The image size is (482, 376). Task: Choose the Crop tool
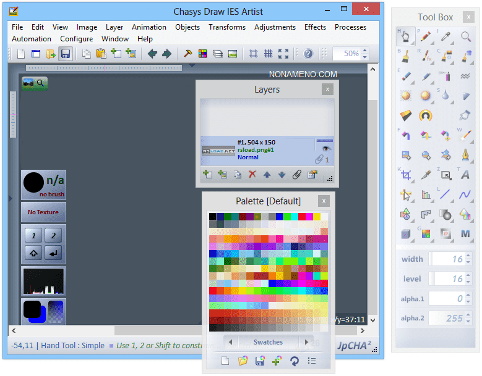[405, 175]
